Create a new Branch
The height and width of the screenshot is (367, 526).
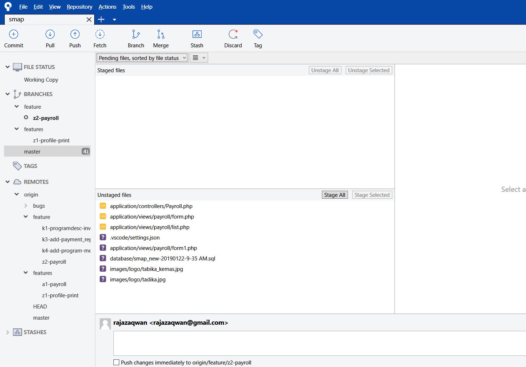tap(136, 38)
